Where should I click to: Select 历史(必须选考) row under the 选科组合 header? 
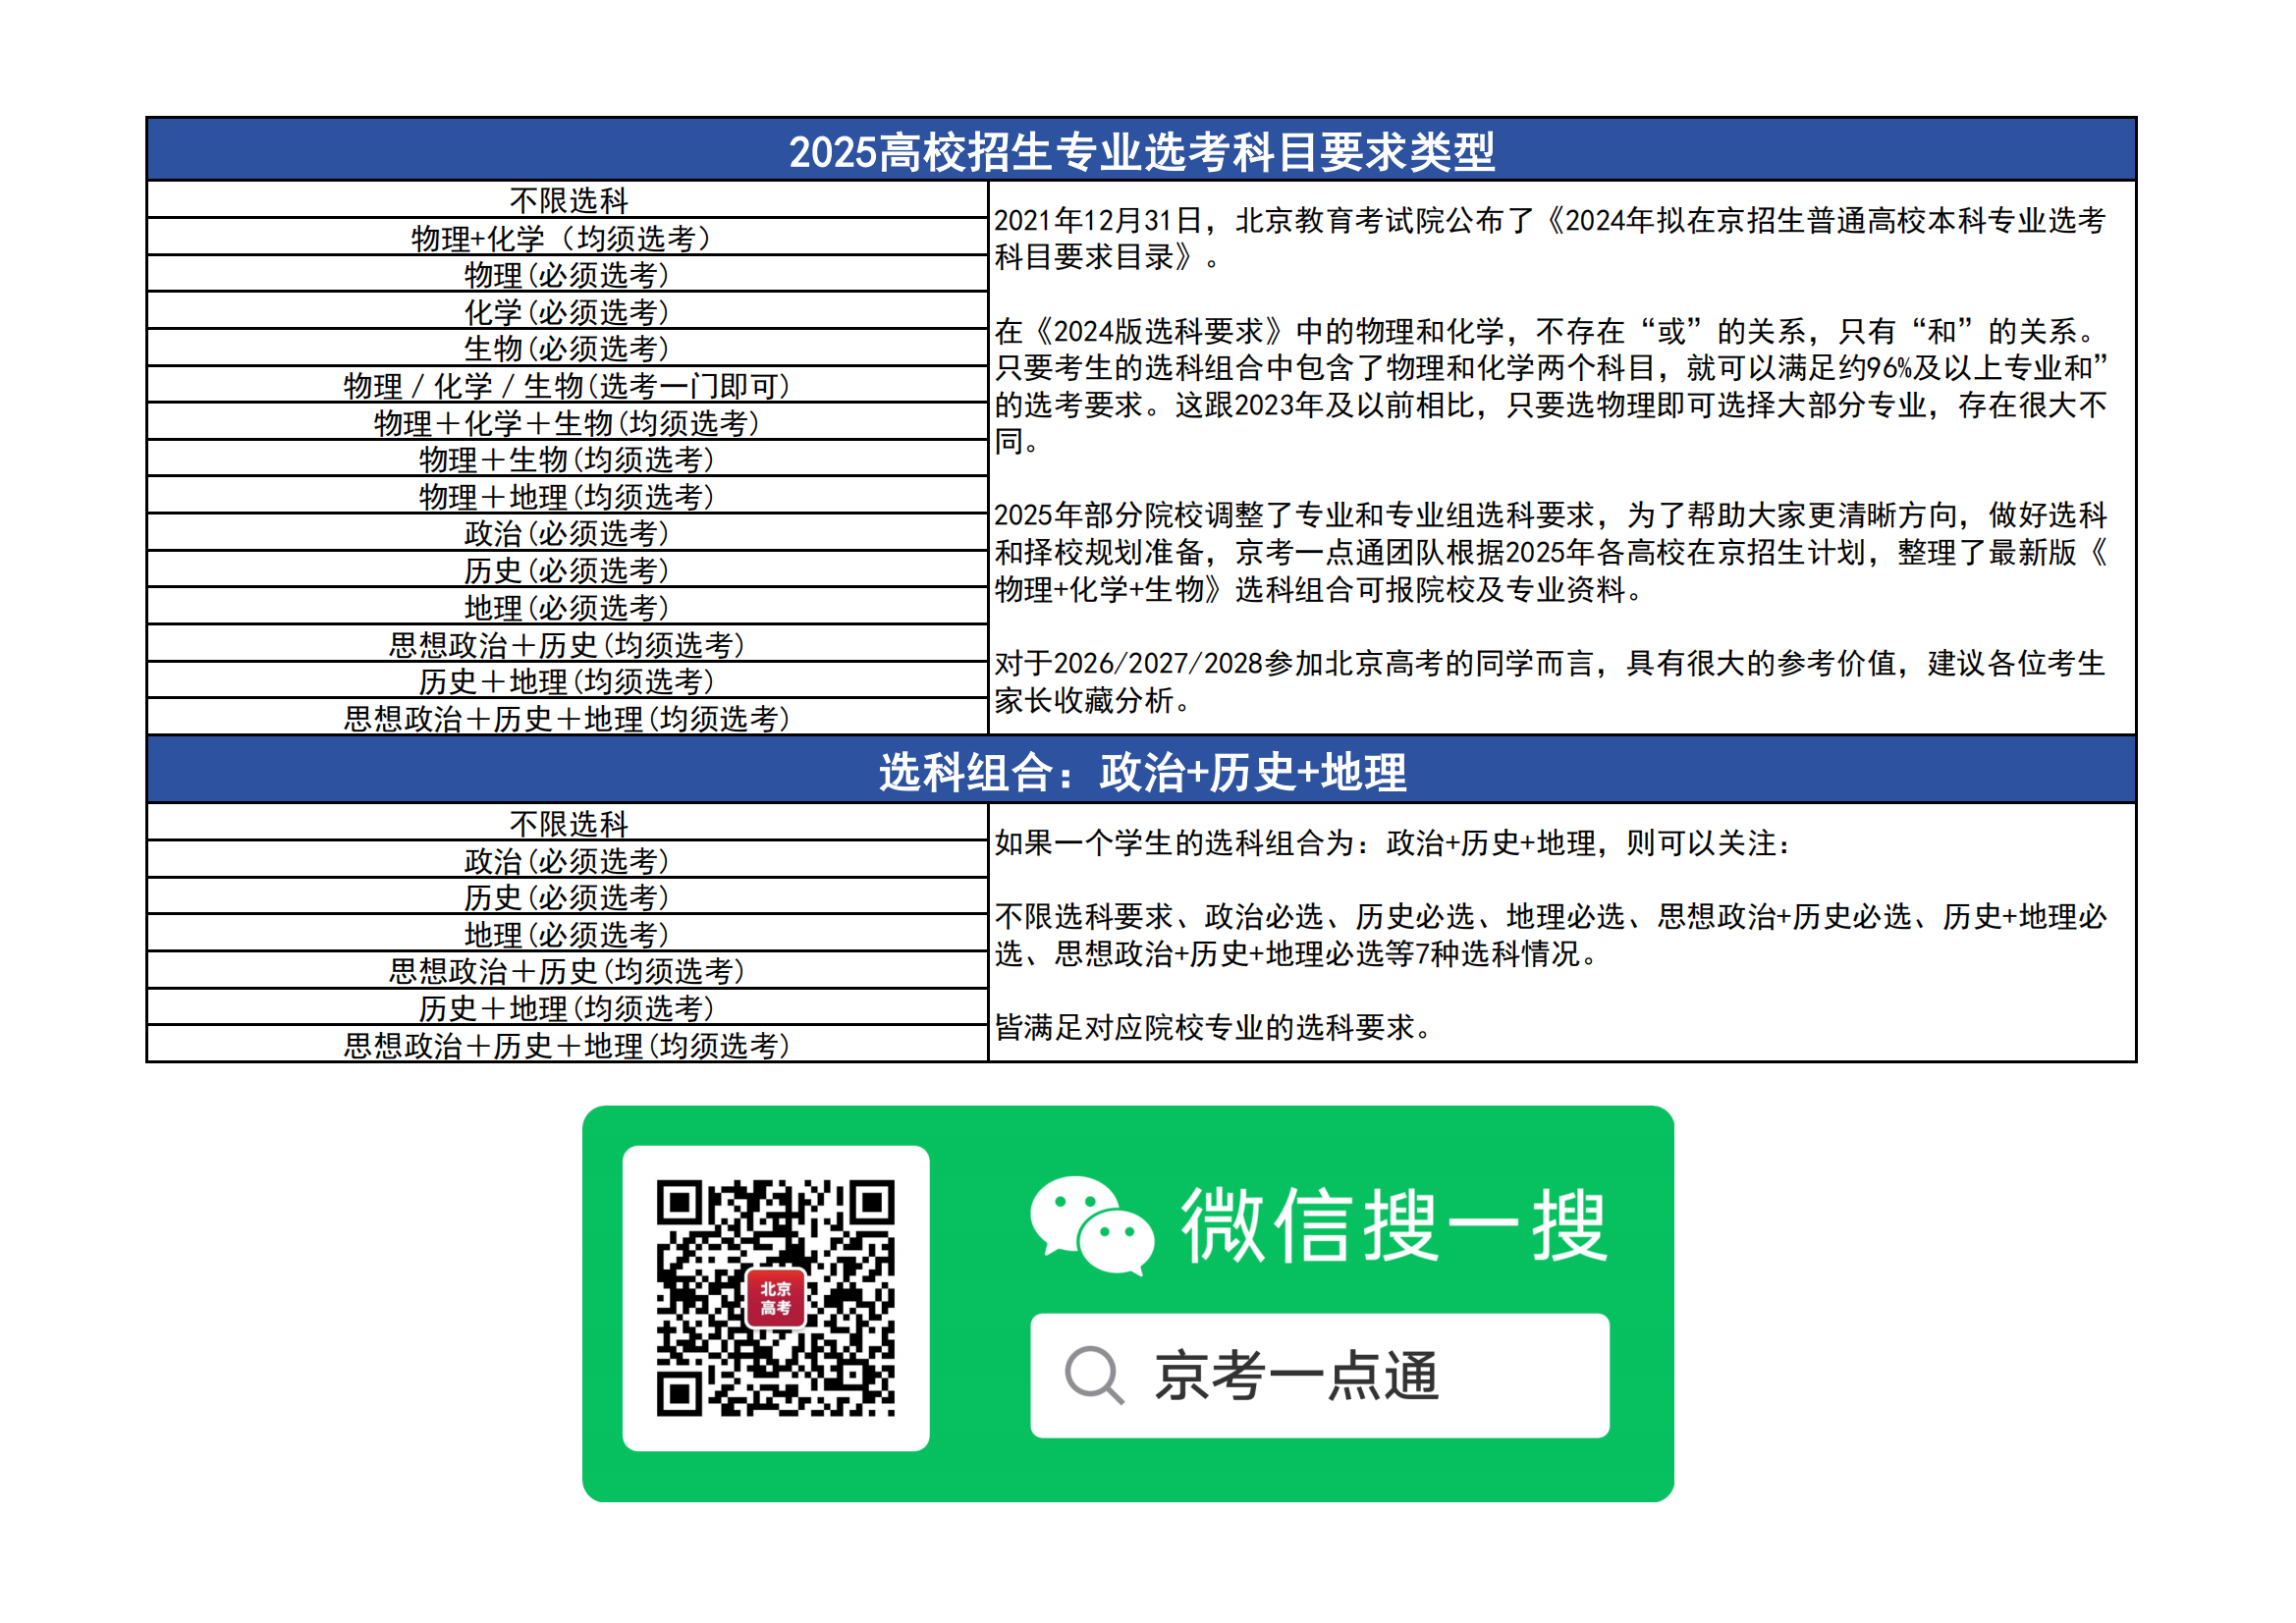click(567, 897)
